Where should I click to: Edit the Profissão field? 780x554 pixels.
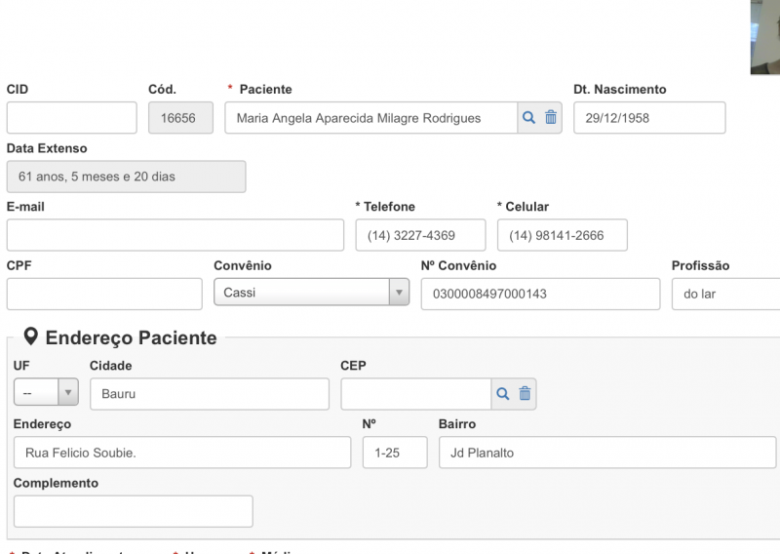tap(725, 294)
